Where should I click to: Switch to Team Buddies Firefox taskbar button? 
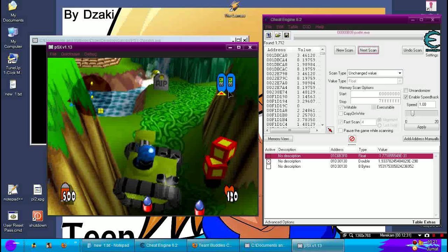[213, 245]
